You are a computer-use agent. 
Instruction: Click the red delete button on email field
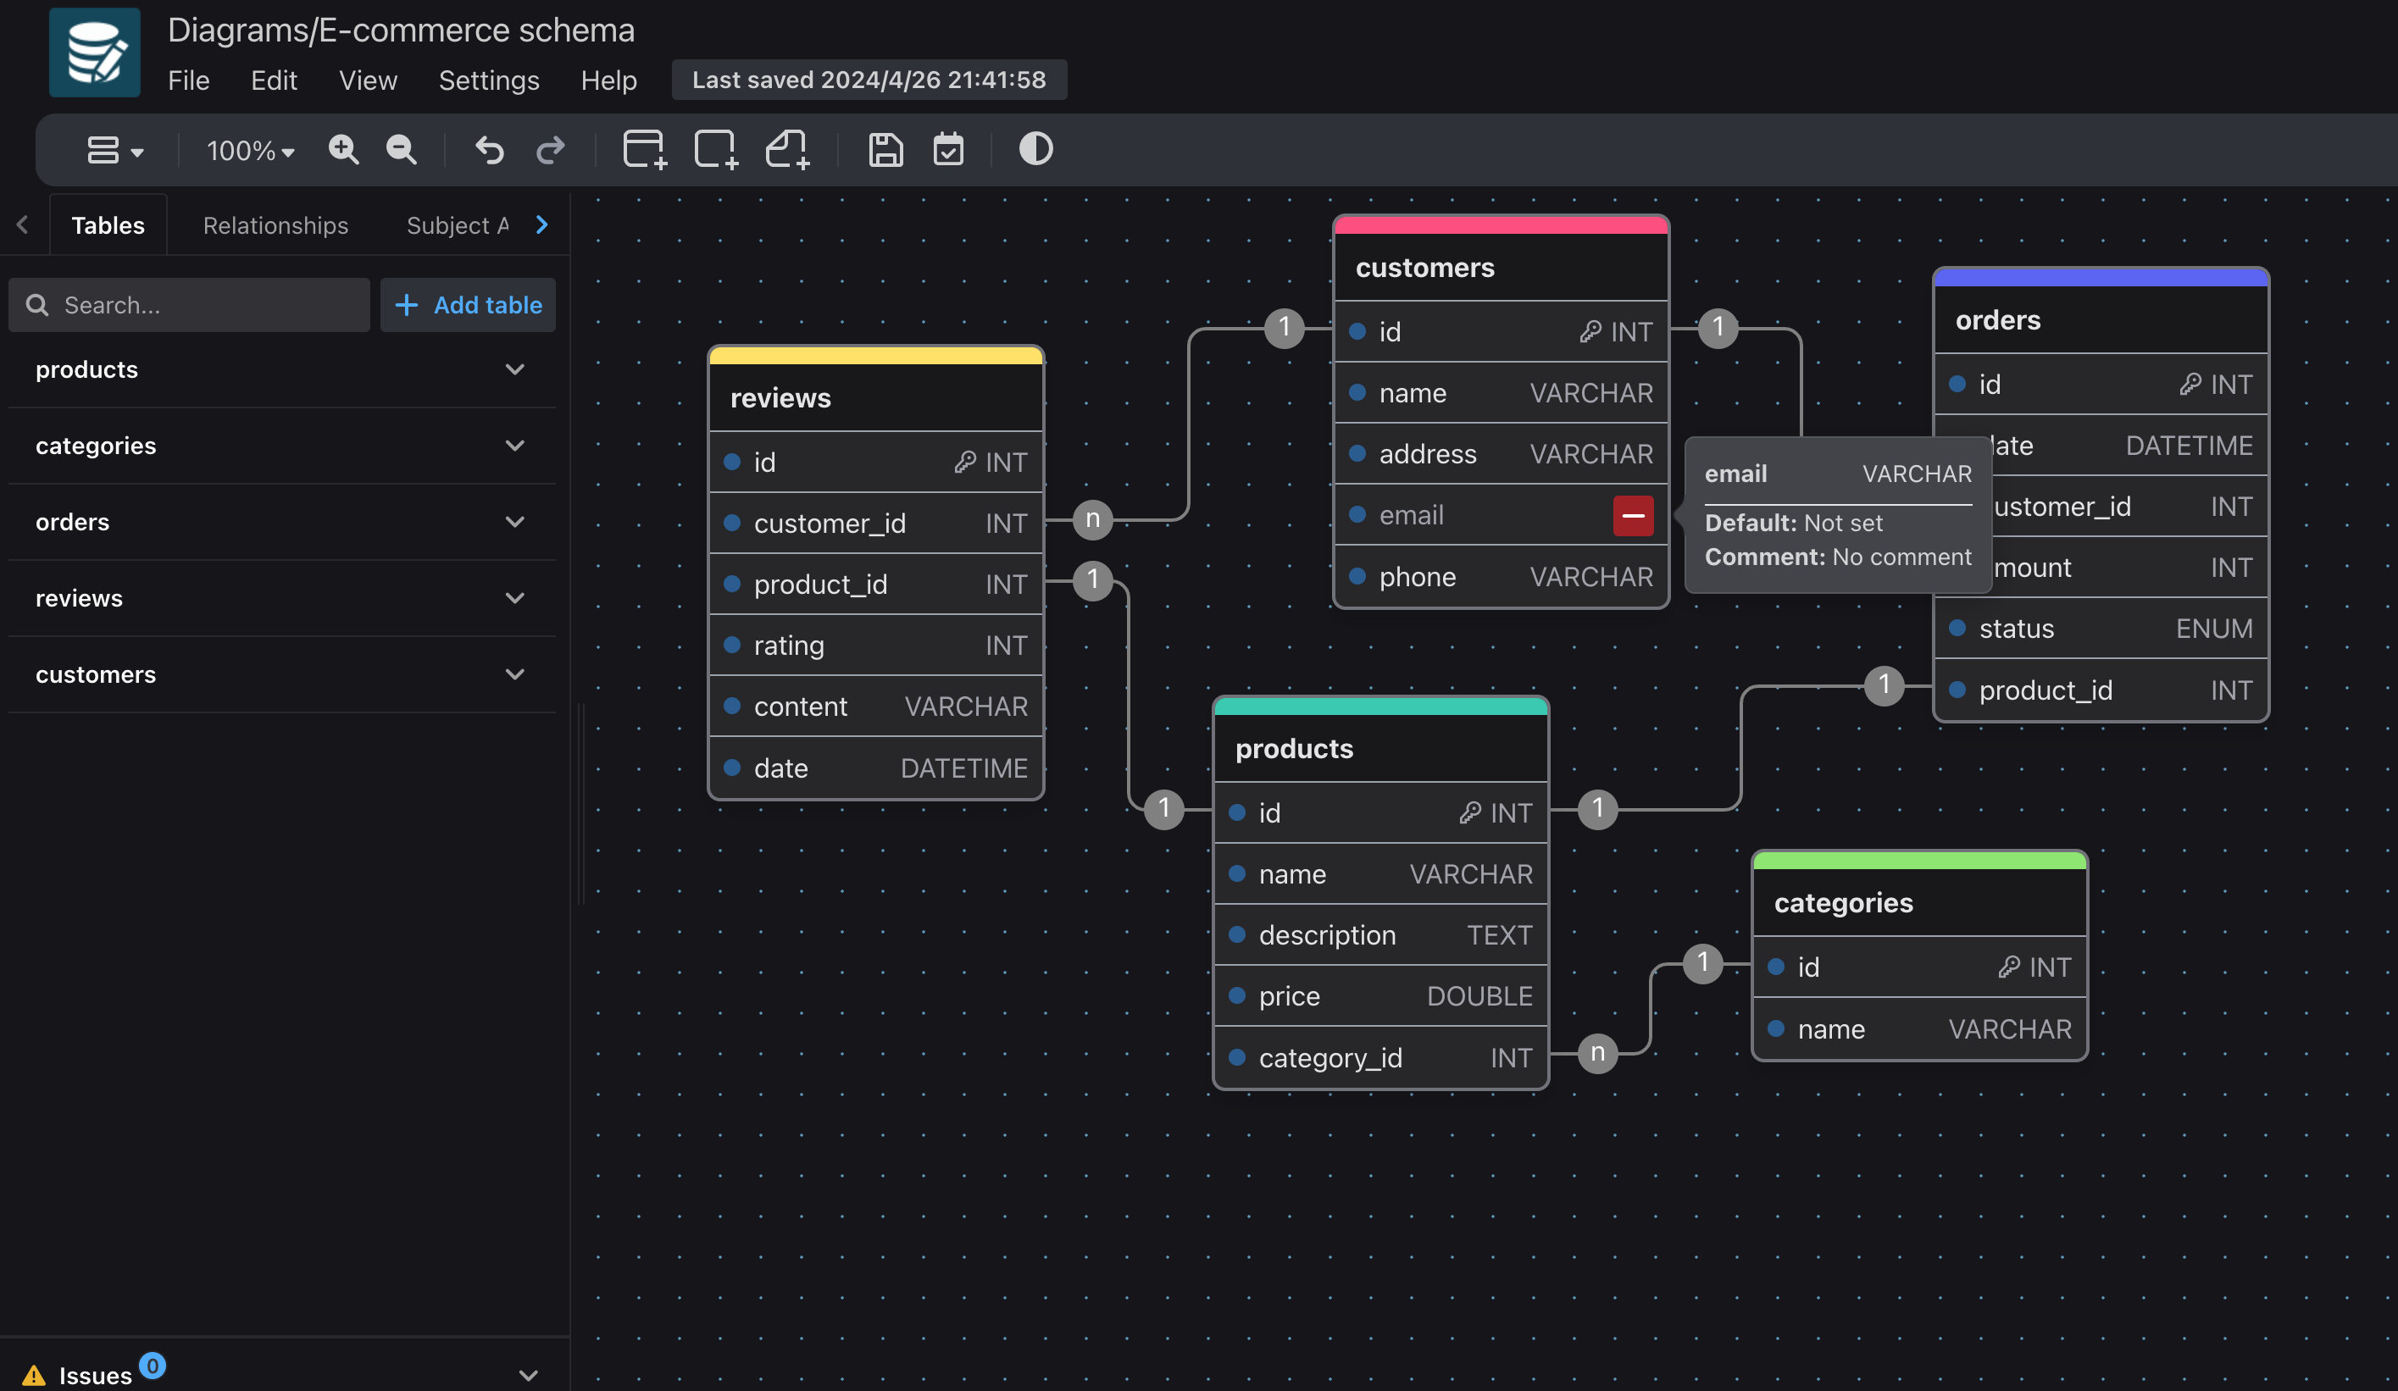click(1633, 515)
